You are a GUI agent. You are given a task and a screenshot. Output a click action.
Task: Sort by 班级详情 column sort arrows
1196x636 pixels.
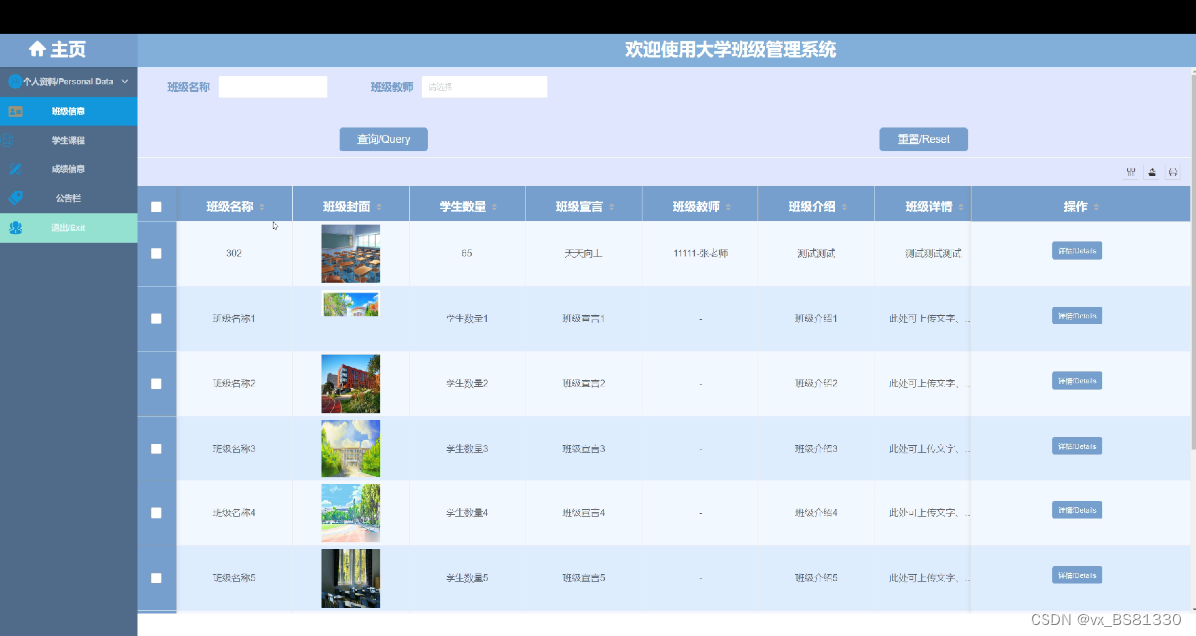(962, 207)
